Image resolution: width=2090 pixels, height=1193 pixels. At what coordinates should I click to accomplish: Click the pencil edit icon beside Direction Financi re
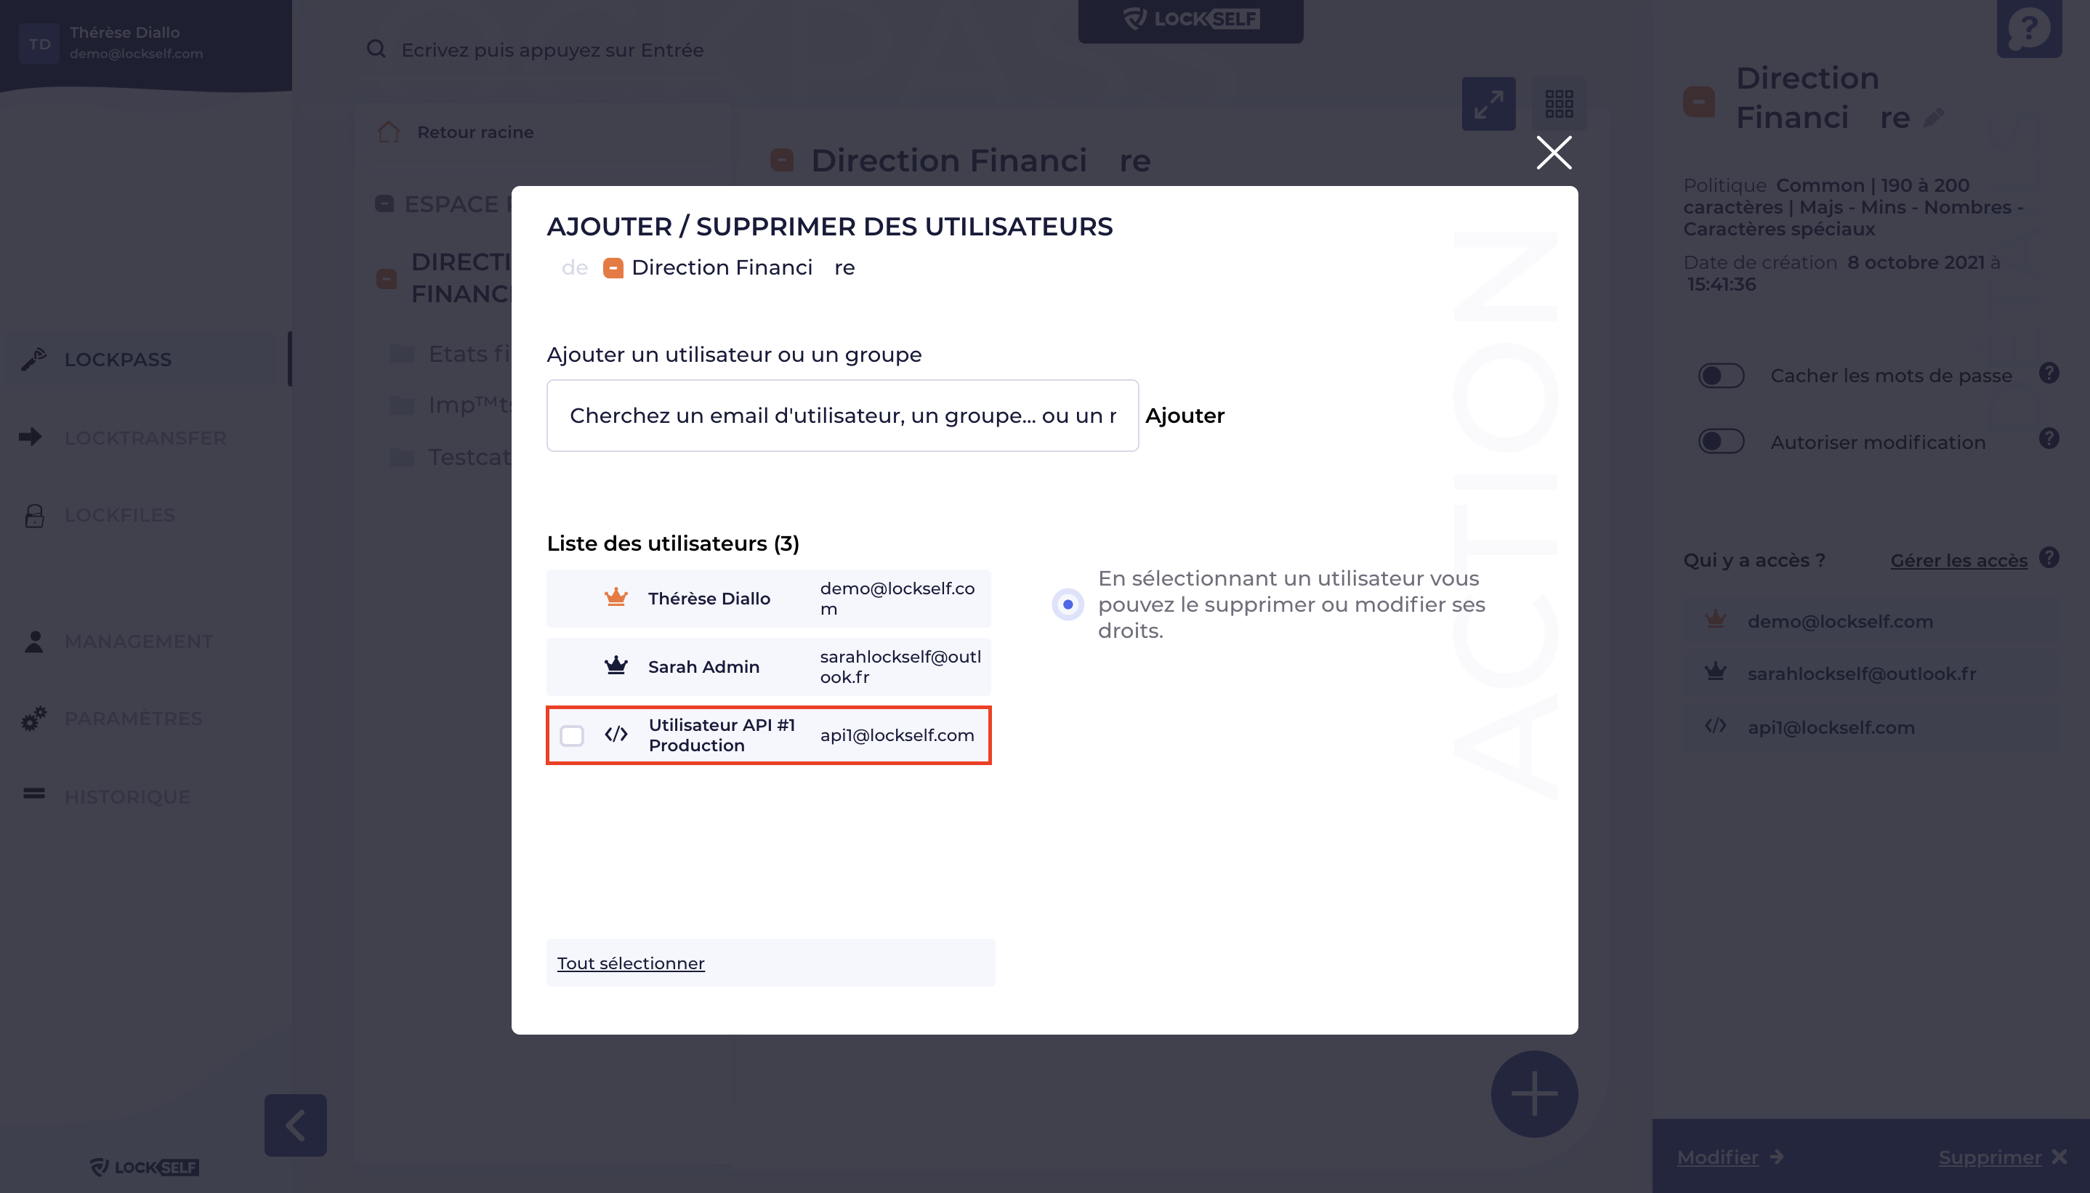click(x=1934, y=118)
